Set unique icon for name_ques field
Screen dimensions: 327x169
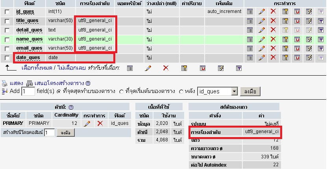[x=297, y=39]
